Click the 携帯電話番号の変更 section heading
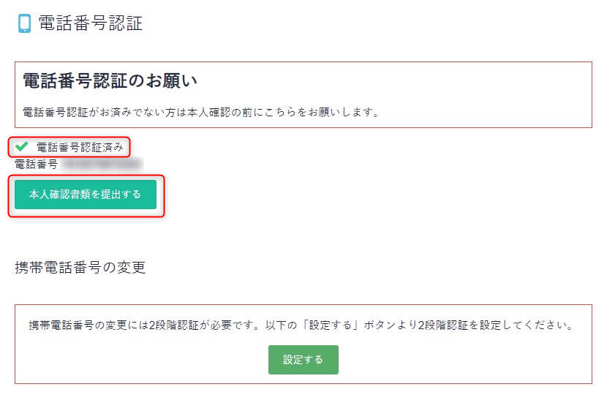 point(80,268)
